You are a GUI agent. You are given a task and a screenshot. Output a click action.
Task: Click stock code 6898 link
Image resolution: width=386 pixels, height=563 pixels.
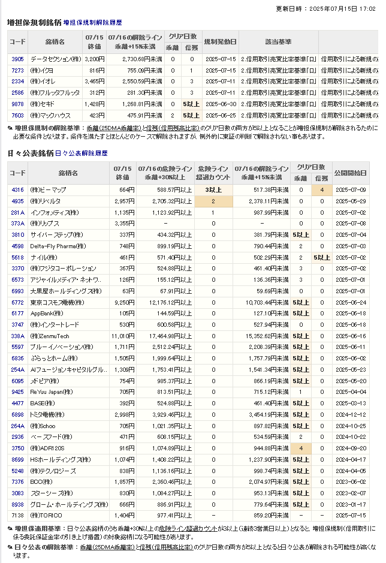coord(17,415)
